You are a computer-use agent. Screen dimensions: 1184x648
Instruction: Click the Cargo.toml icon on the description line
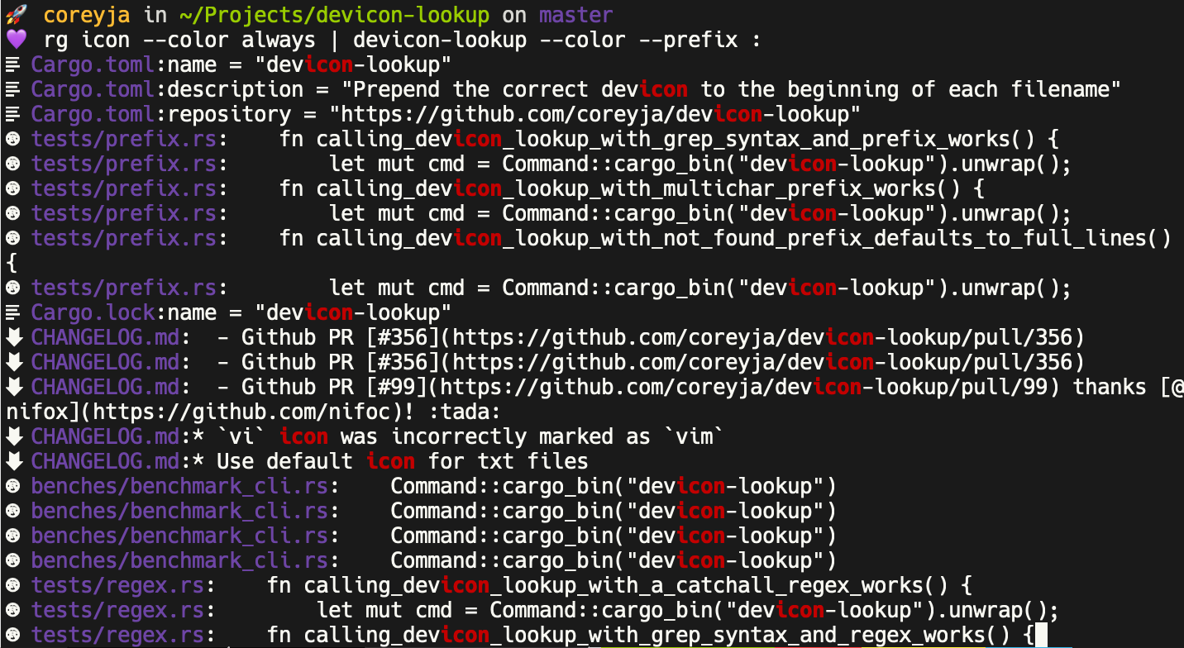[x=12, y=89]
